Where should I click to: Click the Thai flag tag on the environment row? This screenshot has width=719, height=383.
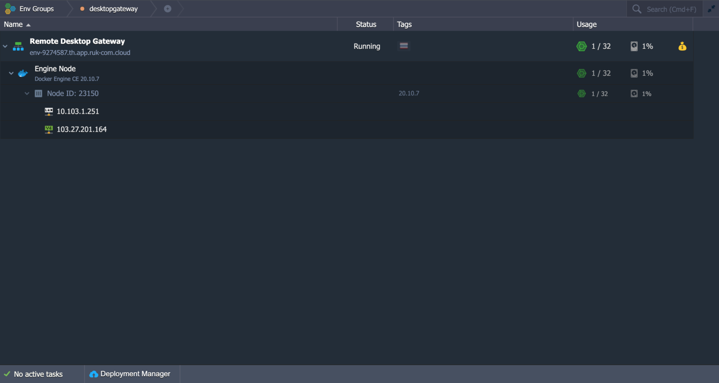[404, 46]
